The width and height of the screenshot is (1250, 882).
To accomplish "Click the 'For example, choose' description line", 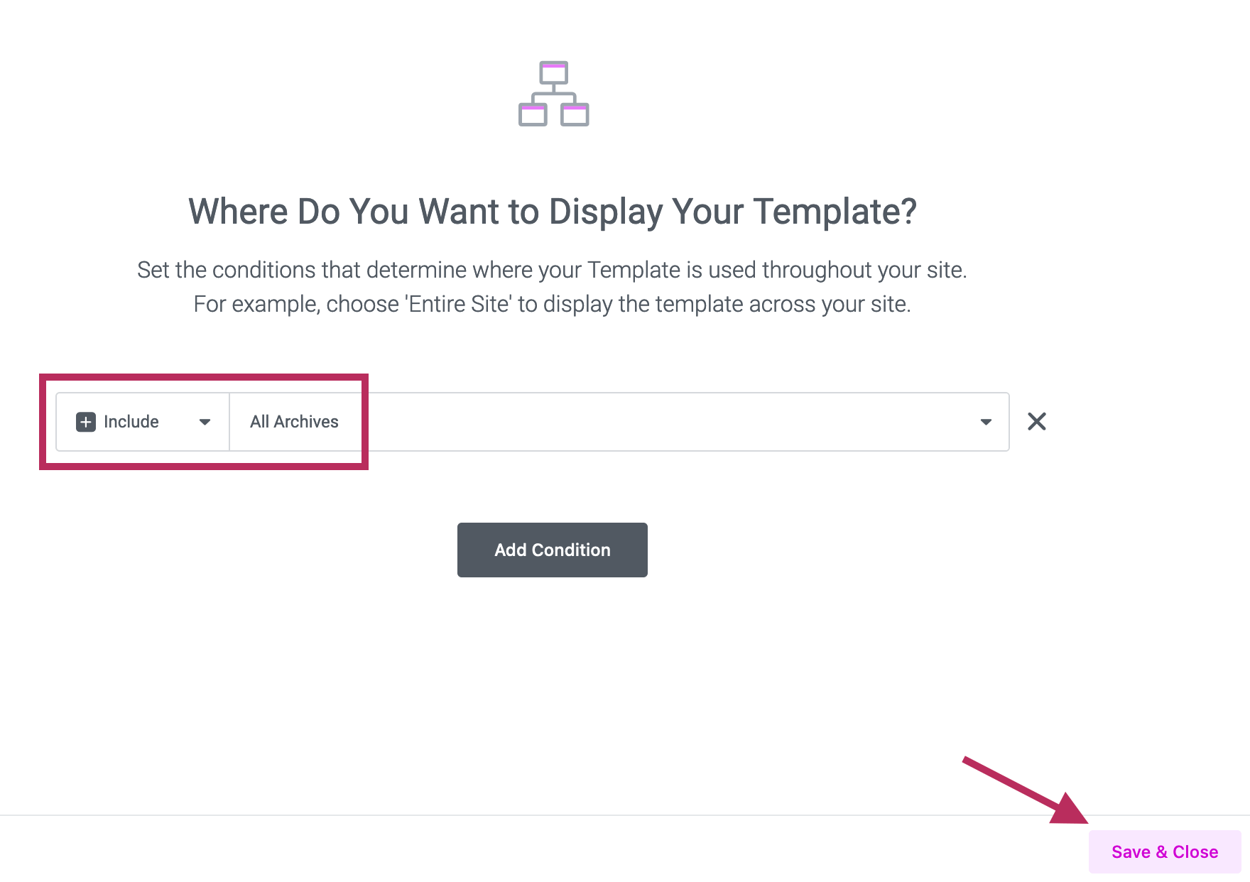I will [x=552, y=304].
